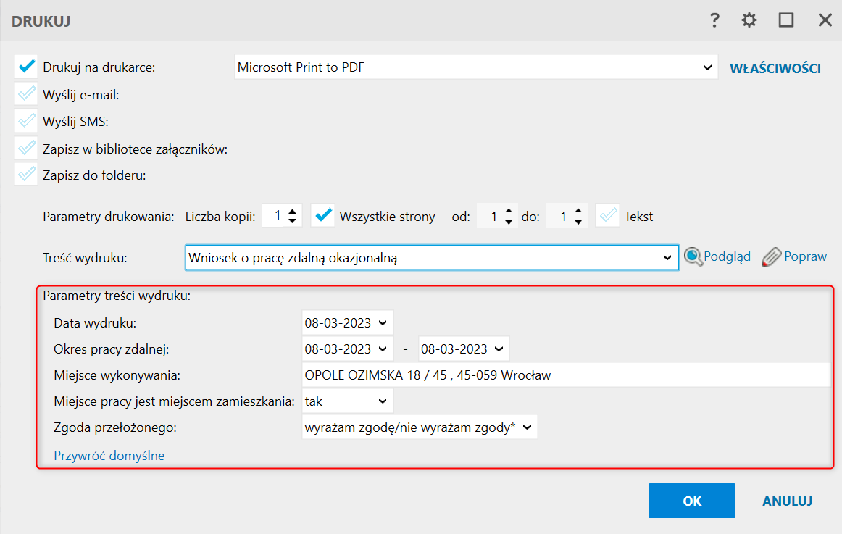842x534 pixels.
Task: Click the Przywróć domyślne link
Action: (x=109, y=456)
